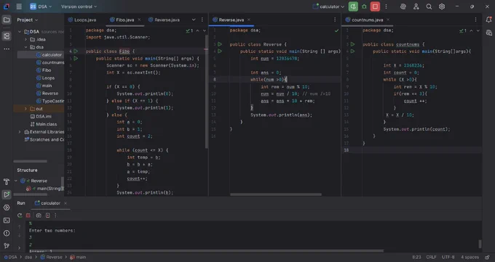Start debugging with the bug icon
Screen dimensions: 495x262
[364, 7]
